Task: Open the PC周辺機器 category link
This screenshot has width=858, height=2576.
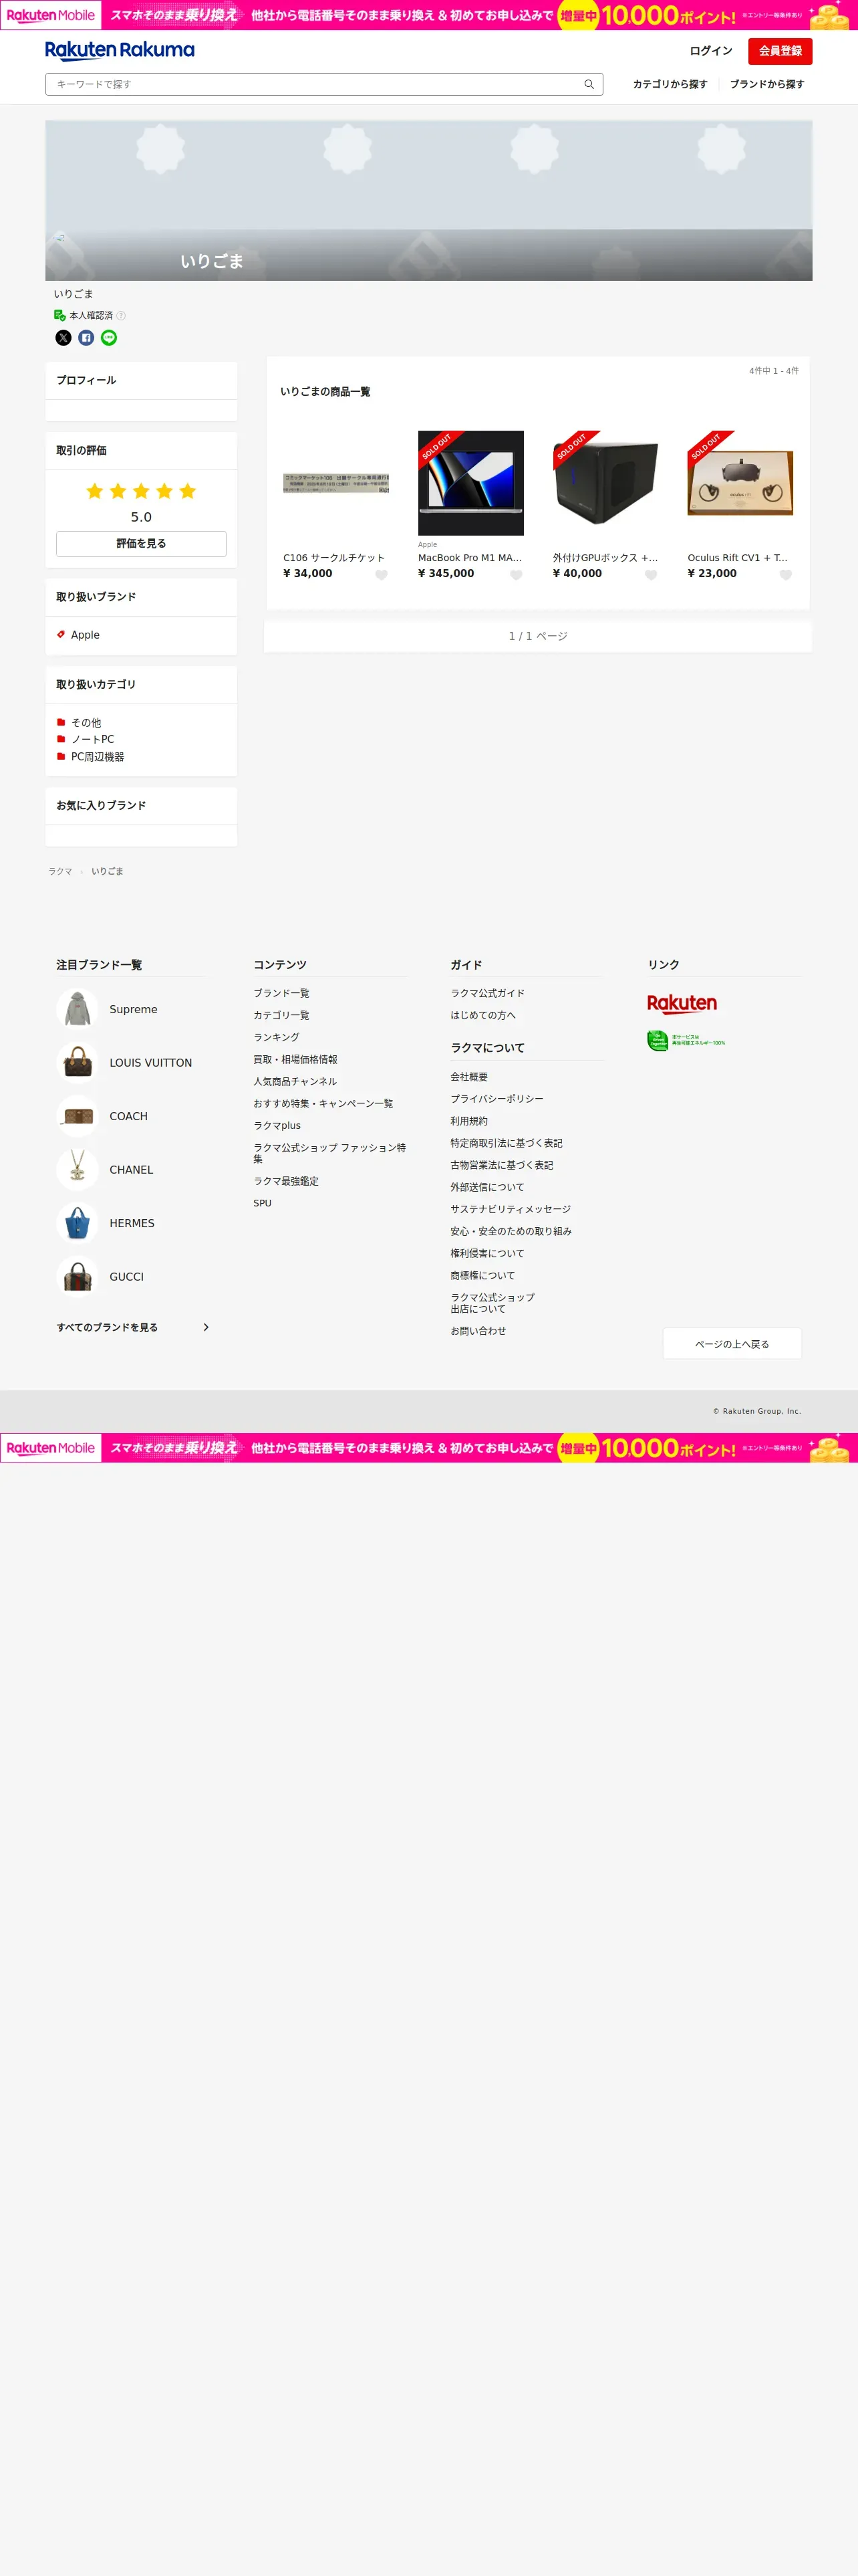Action: 98,757
